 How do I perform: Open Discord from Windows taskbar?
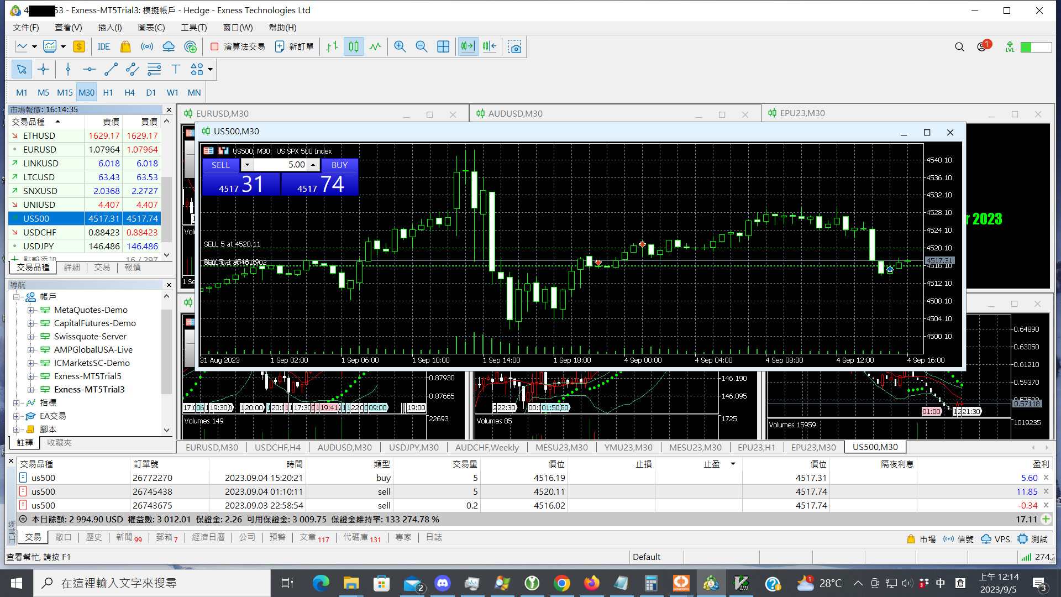[442, 583]
